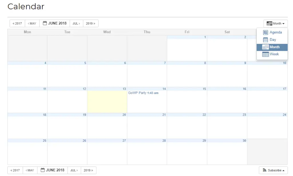Open day 7 in the calendar

[165, 63]
